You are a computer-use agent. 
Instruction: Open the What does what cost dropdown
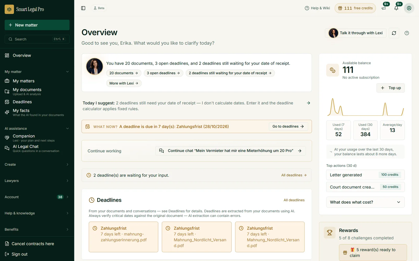[365, 202]
